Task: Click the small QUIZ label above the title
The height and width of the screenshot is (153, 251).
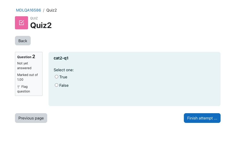Action: [34, 18]
